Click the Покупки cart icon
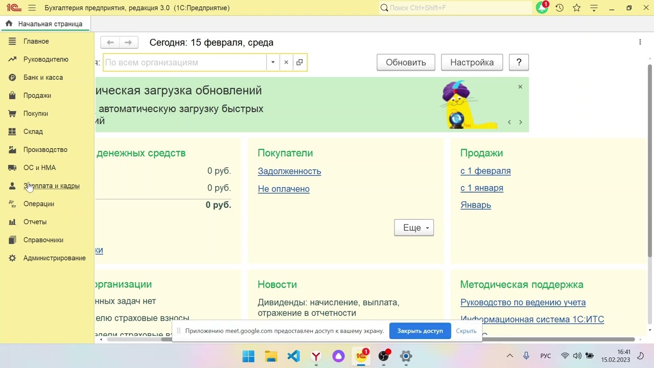654x368 pixels. [x=12, y=113]
